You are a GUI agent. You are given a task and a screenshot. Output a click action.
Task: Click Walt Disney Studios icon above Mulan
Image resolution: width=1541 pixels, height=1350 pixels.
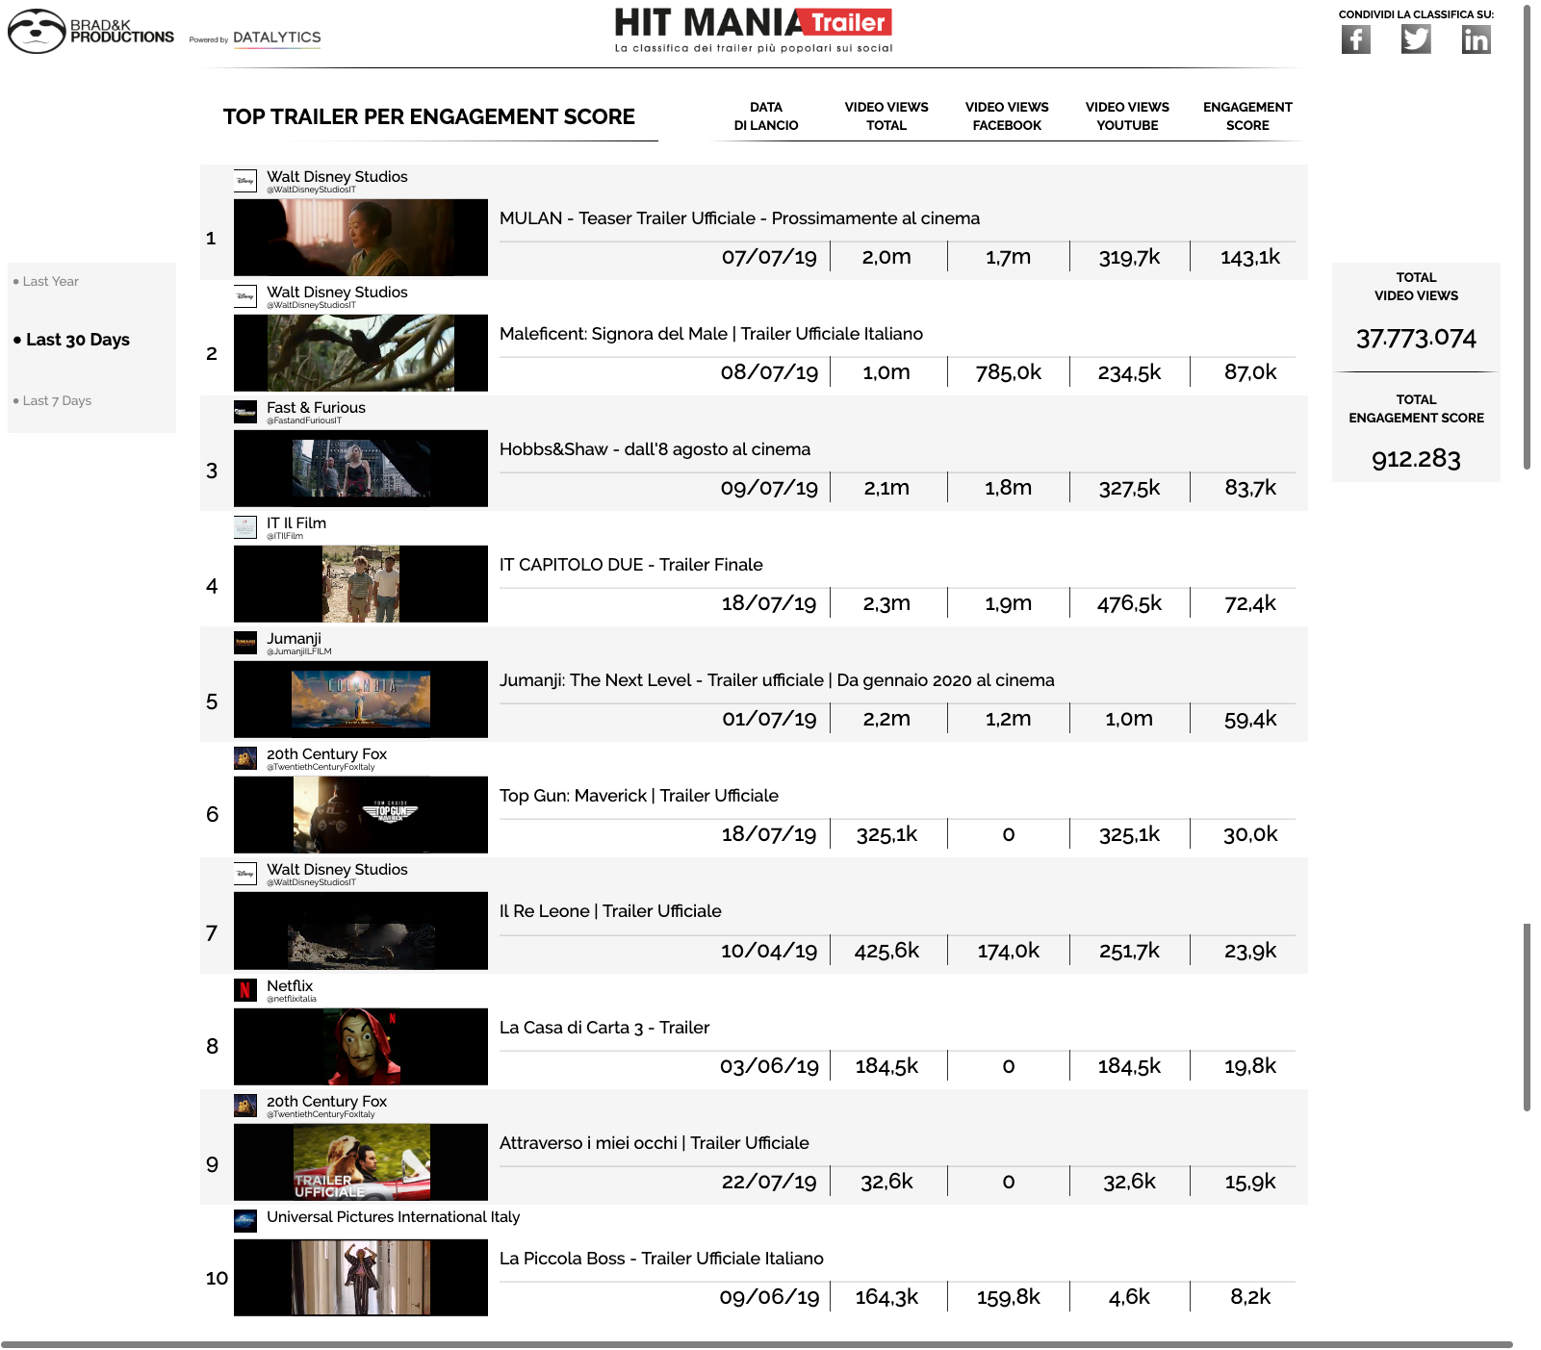pyautogui.click(x=245, y=181)
